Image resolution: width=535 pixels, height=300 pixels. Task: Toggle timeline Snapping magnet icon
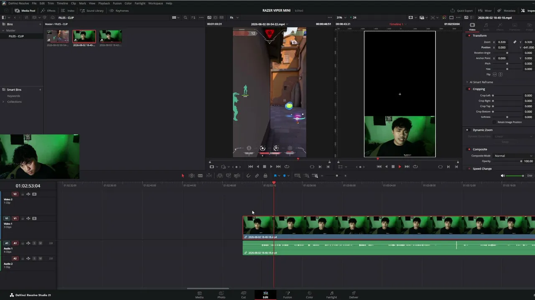coord(248,176)
